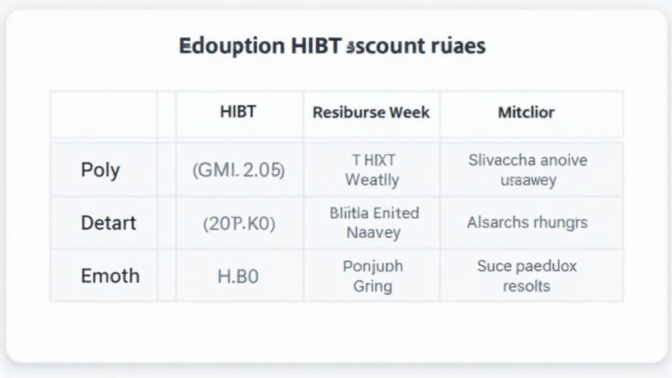Click the 'Ponjuph Gring' cell
Screen dimensions: 672x378
(372, 276)
